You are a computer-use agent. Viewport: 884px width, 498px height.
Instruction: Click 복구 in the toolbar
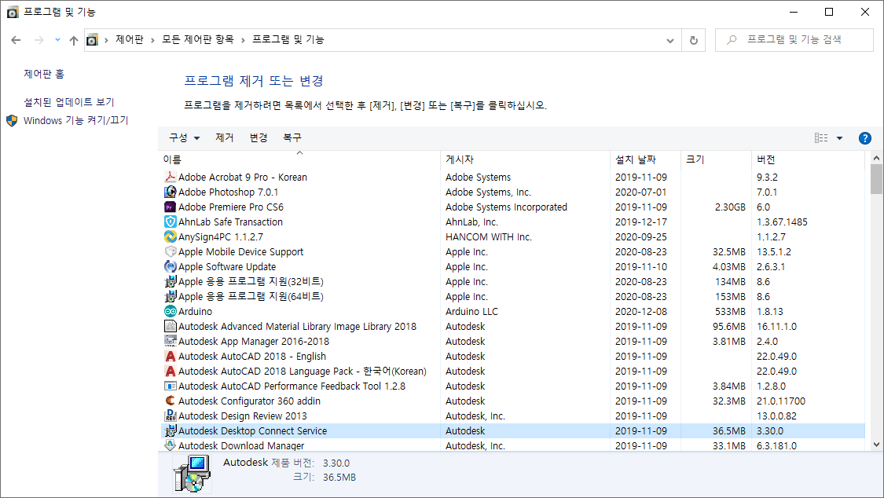(x=292, y=138)
